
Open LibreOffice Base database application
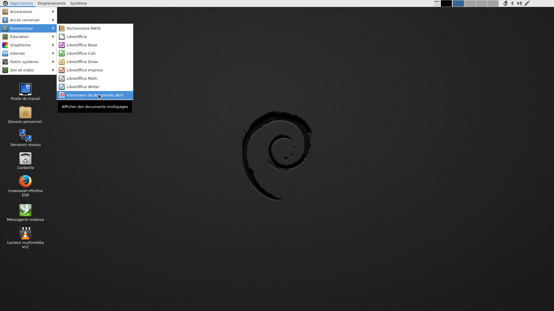[x=82, y=45]
